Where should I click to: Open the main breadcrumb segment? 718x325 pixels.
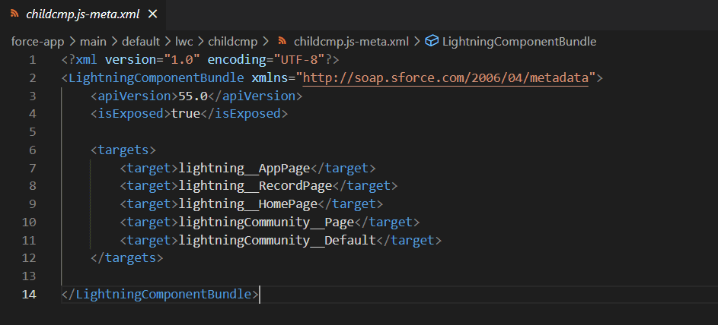(x=94, y=41)
